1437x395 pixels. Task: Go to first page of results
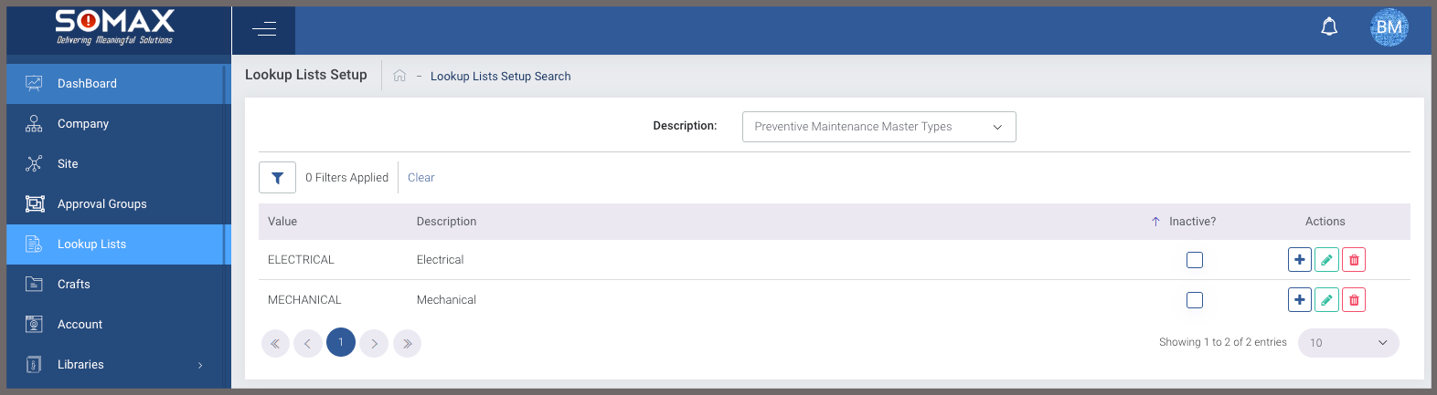coord(275,343)
